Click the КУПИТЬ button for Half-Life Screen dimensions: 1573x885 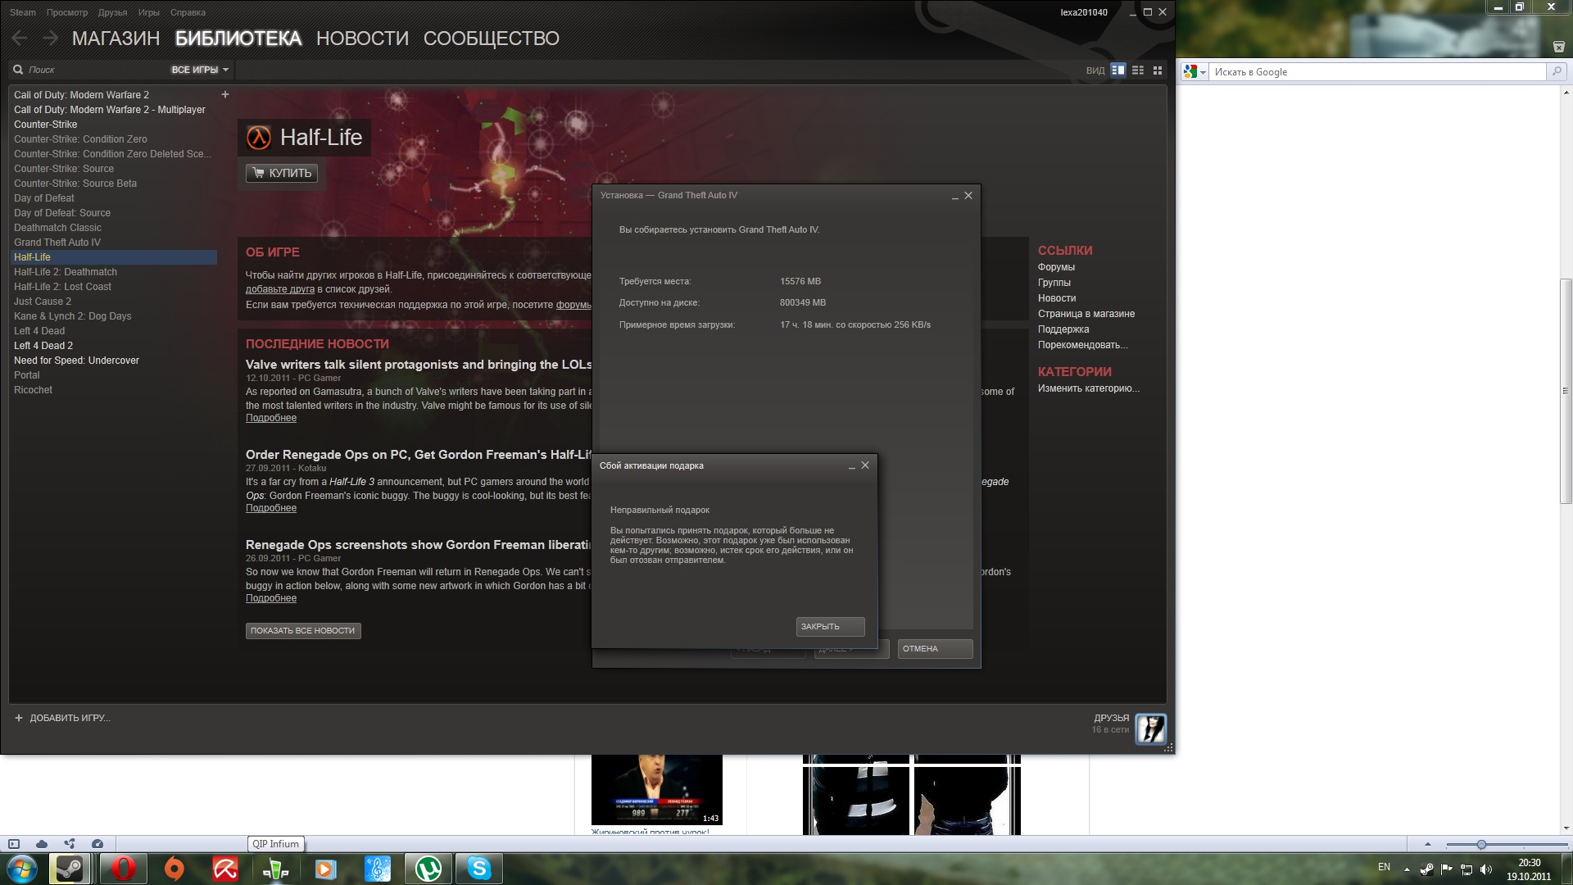[x=282, y=173]
